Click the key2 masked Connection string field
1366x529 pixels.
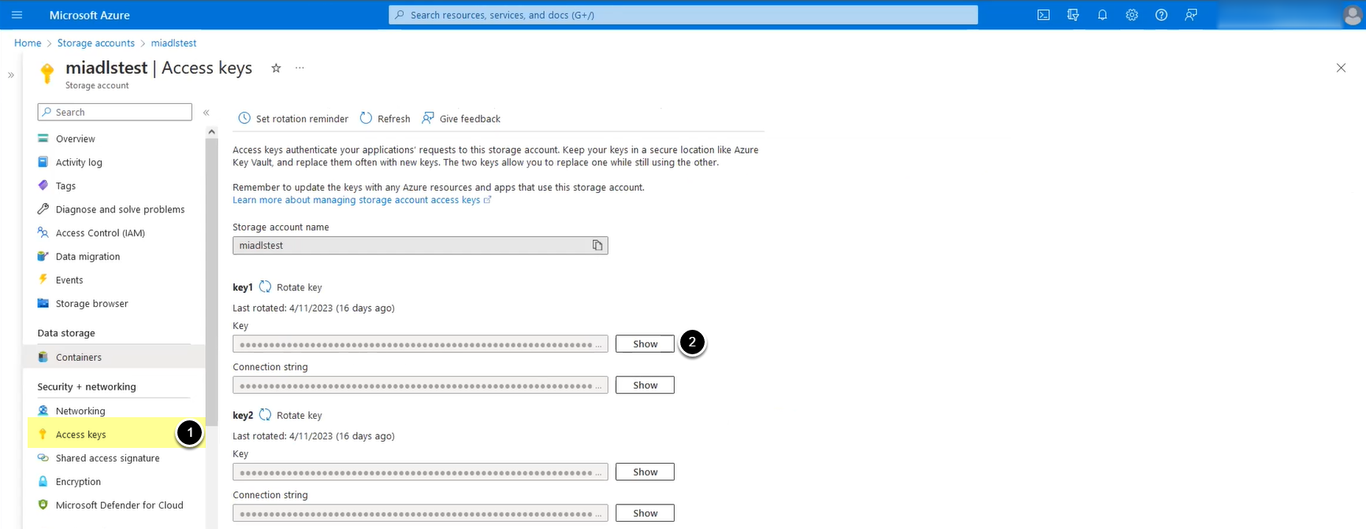point(420,513)
